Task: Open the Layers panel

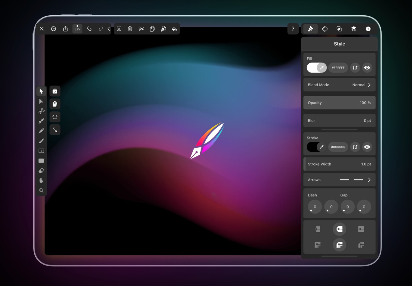Action: click(x=353, y=29)
